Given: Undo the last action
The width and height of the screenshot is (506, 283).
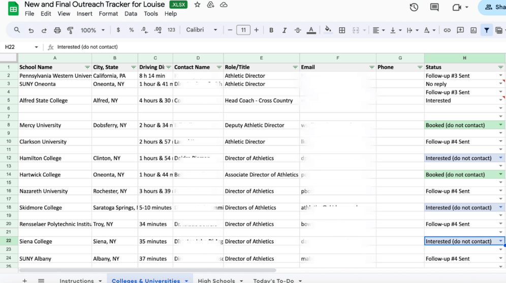Looking at the screenshot, I should tap(31, 30).
